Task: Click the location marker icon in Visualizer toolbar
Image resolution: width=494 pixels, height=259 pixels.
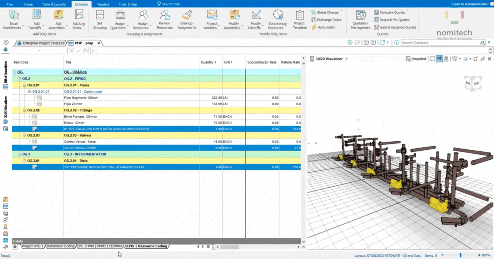Action: 446,59
